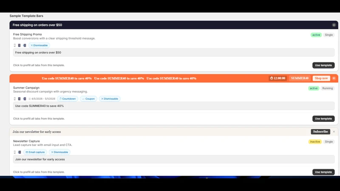Click Subscribe in the newsletter bar
Screen dimensions: 340x191
point(320,132)
